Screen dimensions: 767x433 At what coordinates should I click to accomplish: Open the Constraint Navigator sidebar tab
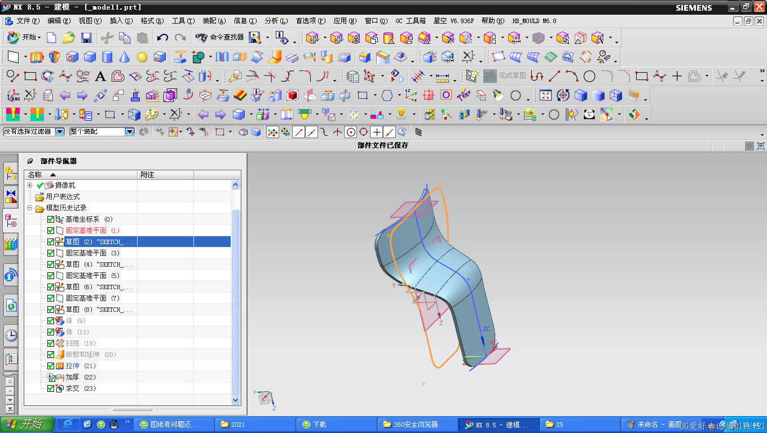point(11,196)
